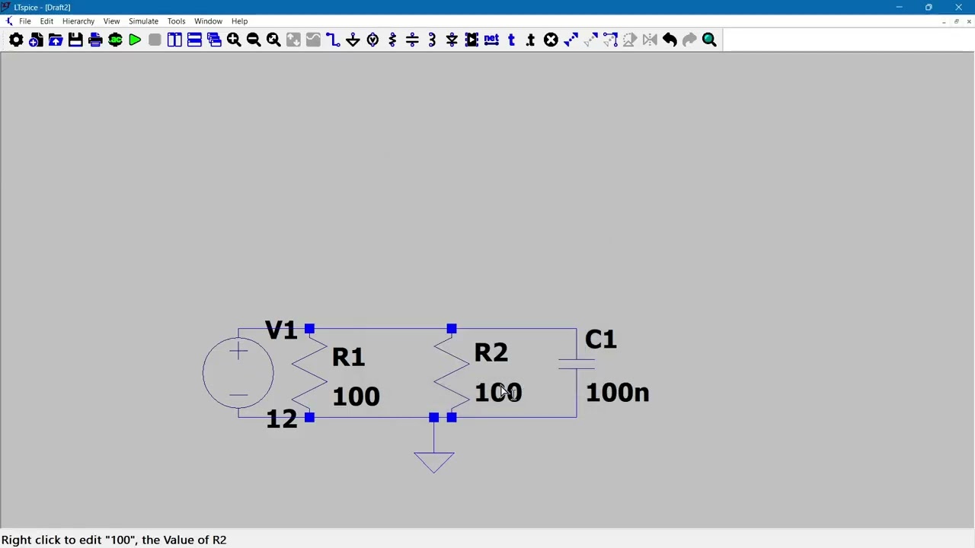
Task: Add a net label
Action: pyautogui.click(x=491, y=40)
